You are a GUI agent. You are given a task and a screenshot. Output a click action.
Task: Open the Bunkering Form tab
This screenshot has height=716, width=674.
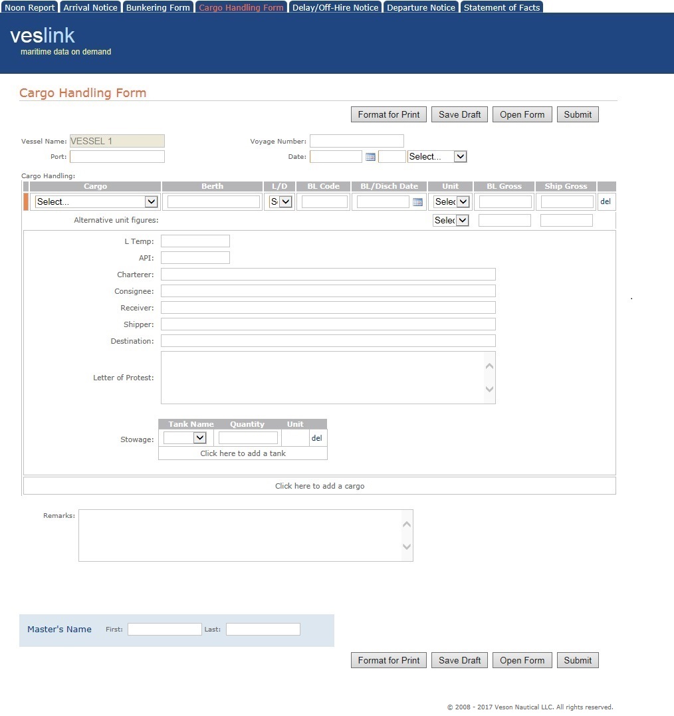pyautogui.click(x=158, y=7)
